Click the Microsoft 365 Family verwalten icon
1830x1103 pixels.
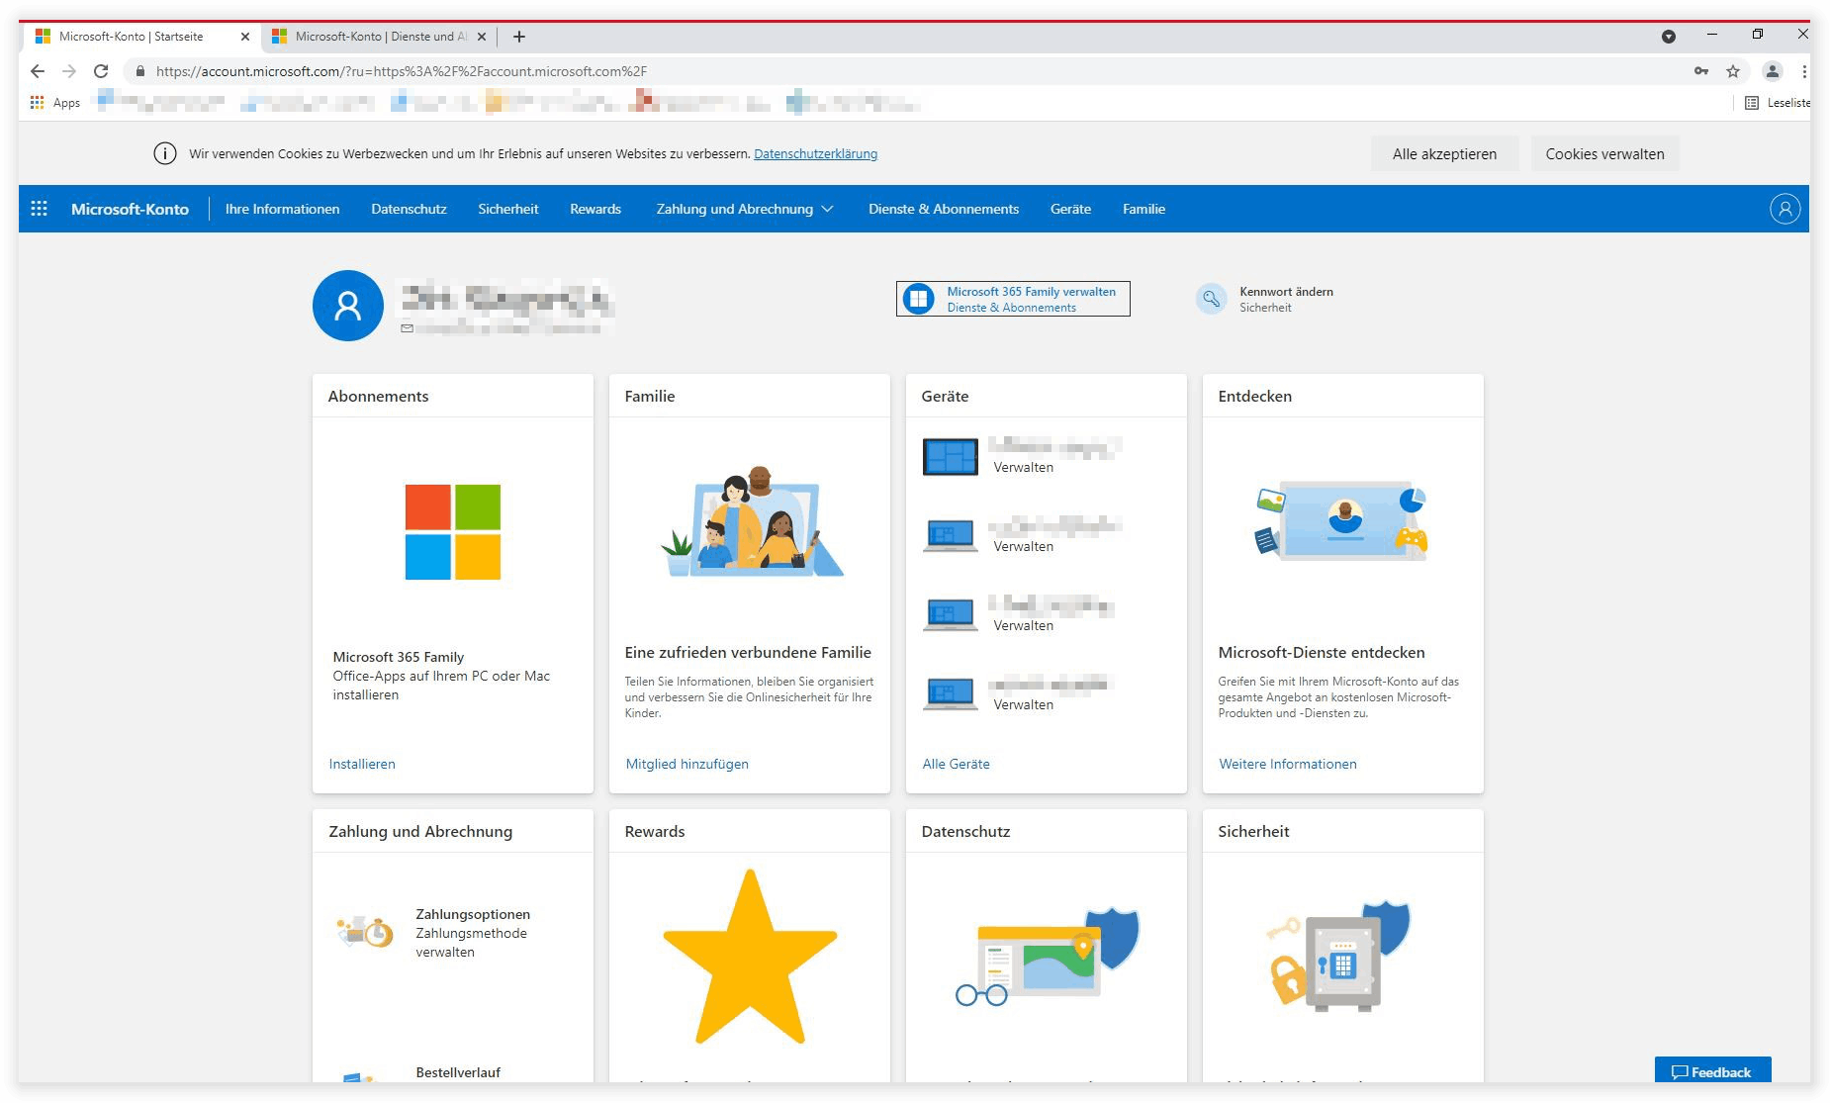[919, 299]
